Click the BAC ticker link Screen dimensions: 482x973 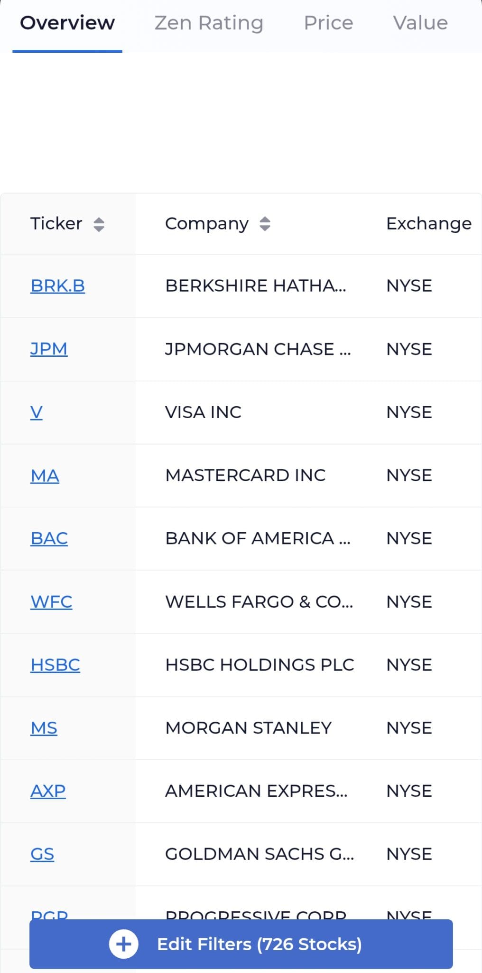[x=49, y=539]
